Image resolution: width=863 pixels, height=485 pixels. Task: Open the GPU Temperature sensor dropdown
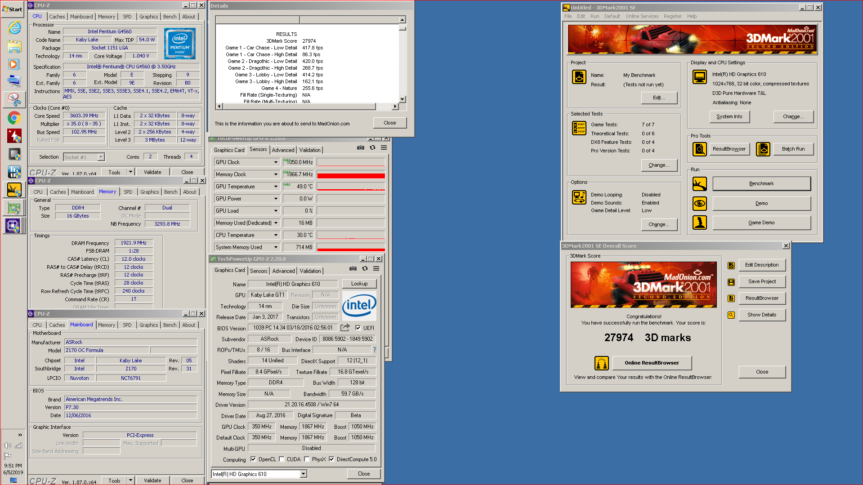[x=276, y=187]
